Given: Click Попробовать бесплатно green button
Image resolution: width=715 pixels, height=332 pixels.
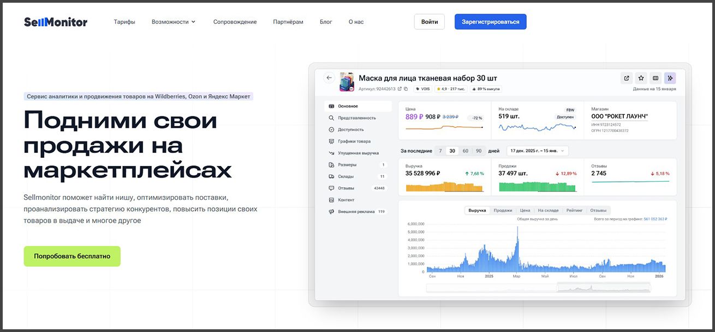Looking at the screenshot, I should [72, 256].
